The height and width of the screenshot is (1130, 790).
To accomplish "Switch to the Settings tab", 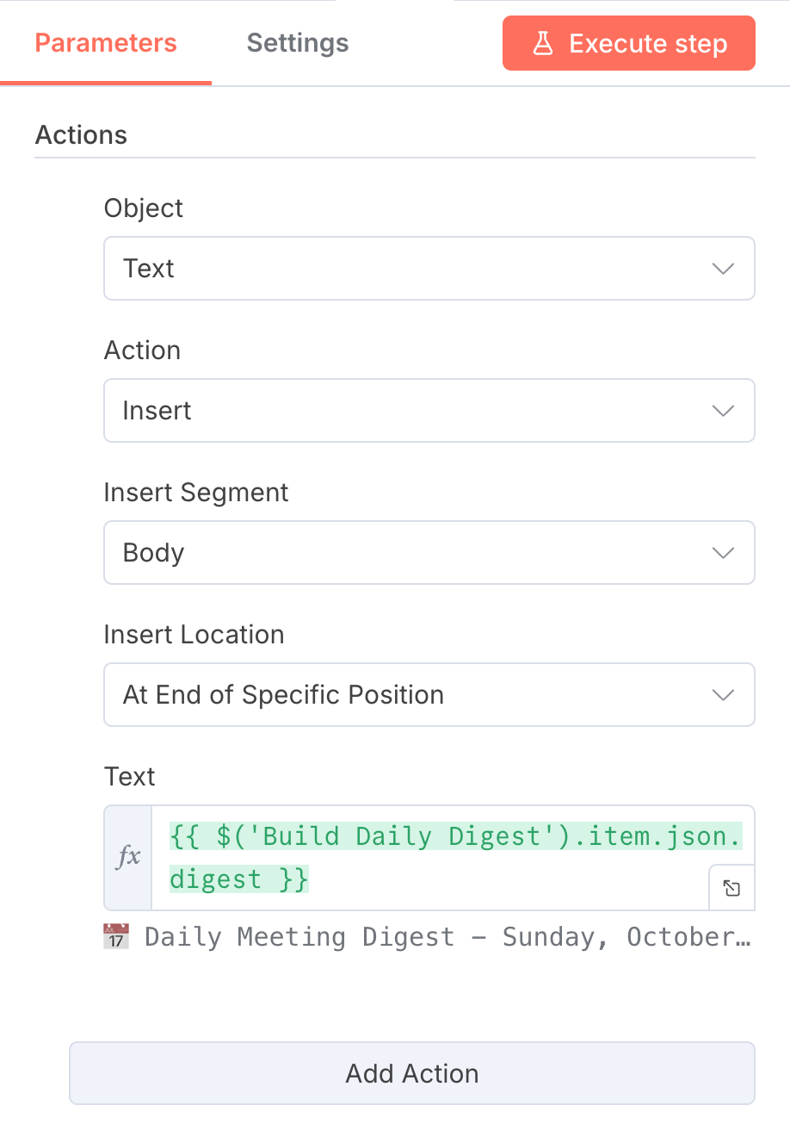I will click(x=298, y=43).
